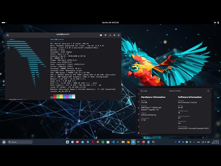This screenshot has width=221, height=166.
Task: Click the Virtualization value "wsl"
Action: pyautogui.click(x=179, y=123)
